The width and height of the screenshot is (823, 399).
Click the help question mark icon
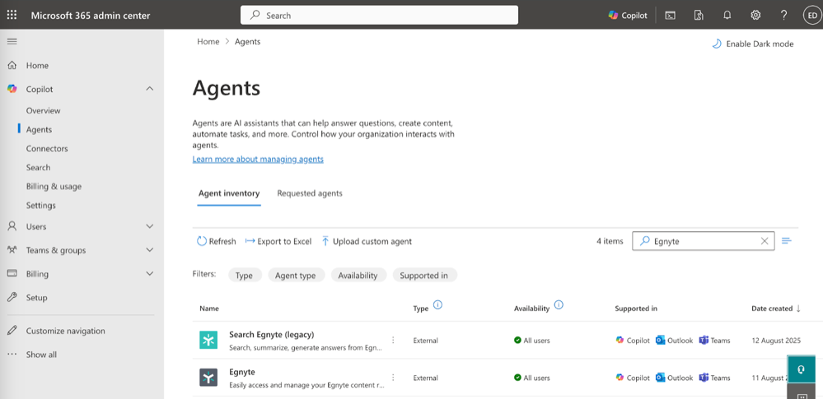pos(783,15)
